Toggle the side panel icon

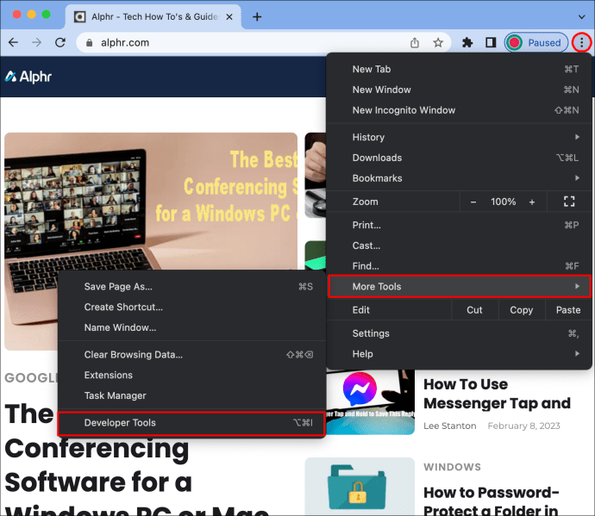(x=491, y=42)
